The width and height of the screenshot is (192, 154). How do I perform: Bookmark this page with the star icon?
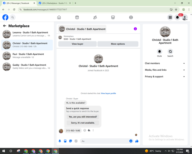pyautogui.click(x=176, y=10)
